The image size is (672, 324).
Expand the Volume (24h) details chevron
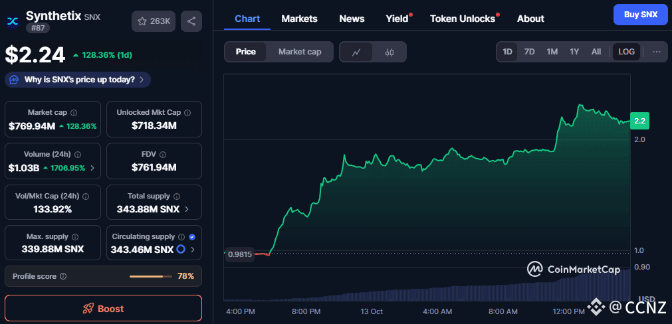point(92,168)
